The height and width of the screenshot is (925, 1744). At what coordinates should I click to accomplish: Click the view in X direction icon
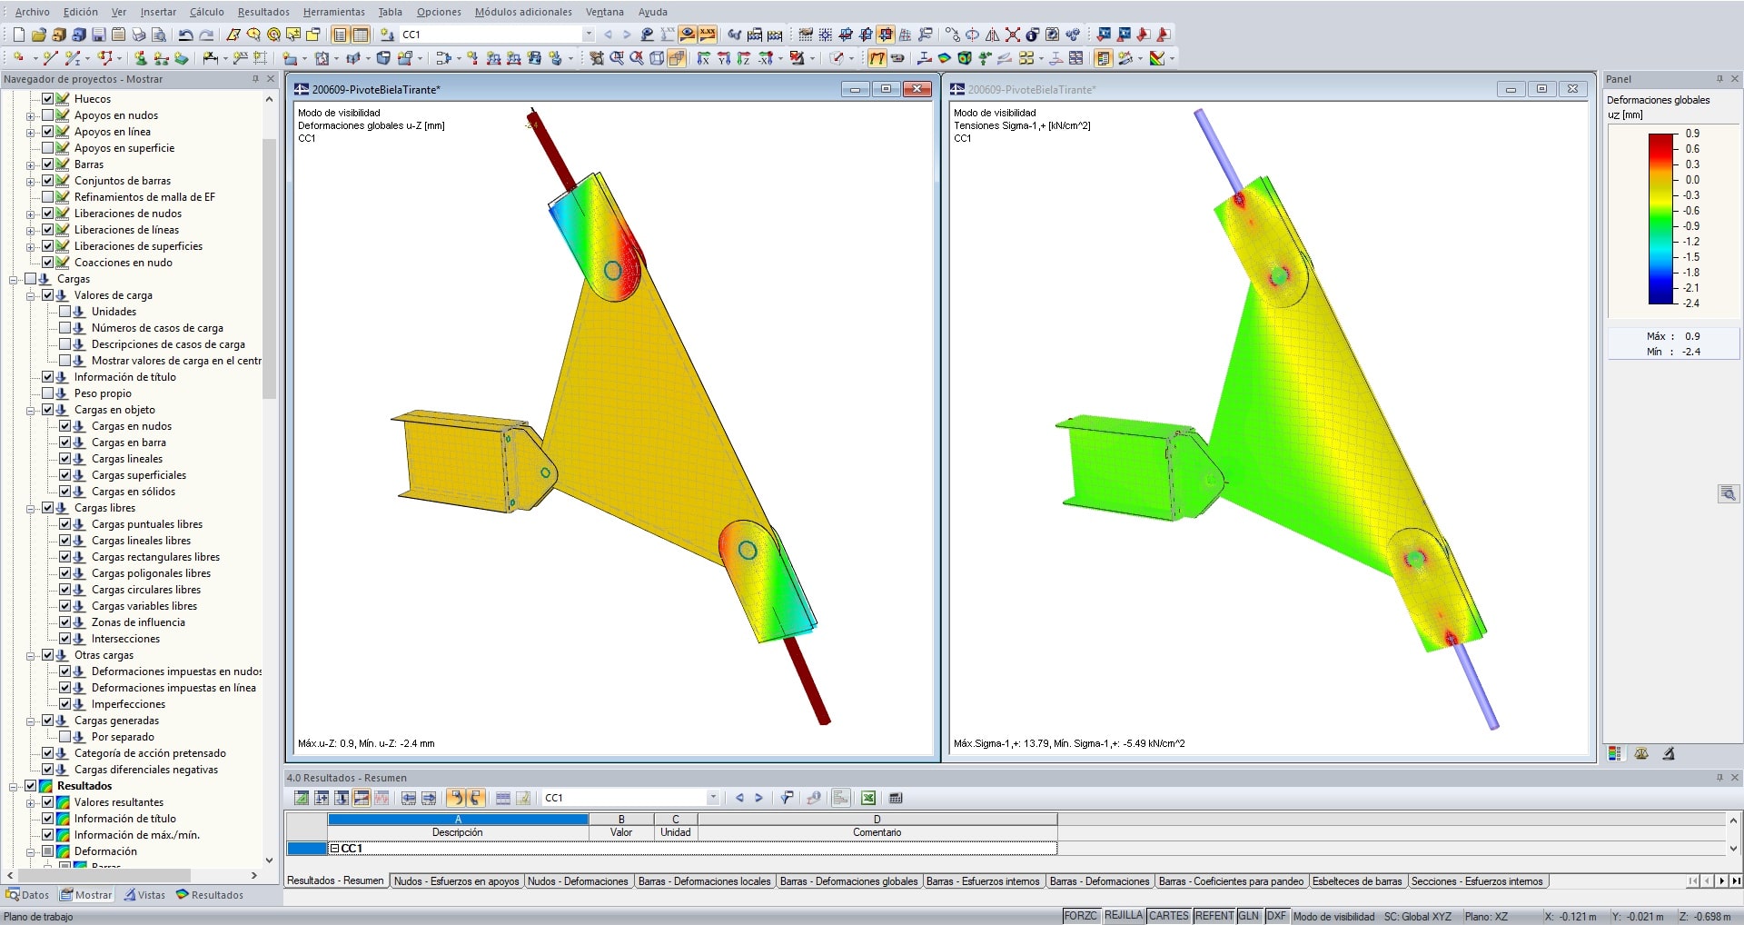pyautogui.click(x=703, y=58)
